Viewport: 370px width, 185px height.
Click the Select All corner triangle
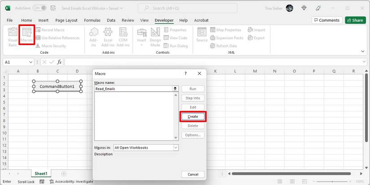5,71
